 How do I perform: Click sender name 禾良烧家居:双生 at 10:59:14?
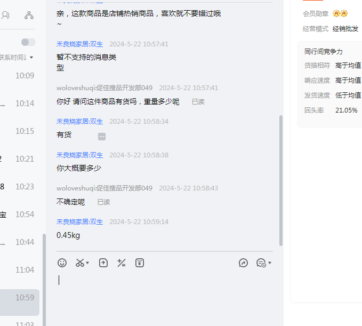[80, 221]
